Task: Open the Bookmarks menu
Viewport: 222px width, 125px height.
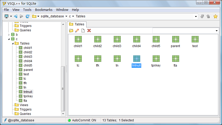Action: click(44, 10)
